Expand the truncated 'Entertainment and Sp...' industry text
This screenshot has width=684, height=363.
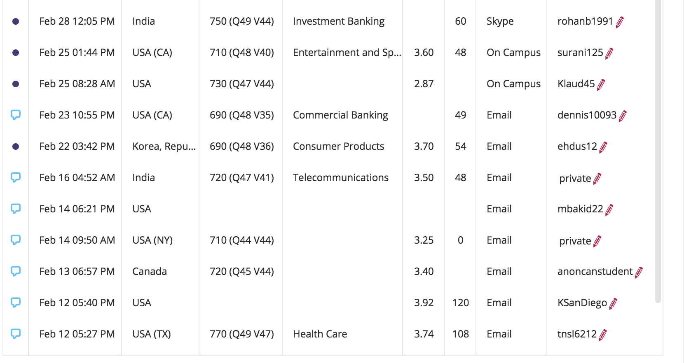click(x=347, y=52)
